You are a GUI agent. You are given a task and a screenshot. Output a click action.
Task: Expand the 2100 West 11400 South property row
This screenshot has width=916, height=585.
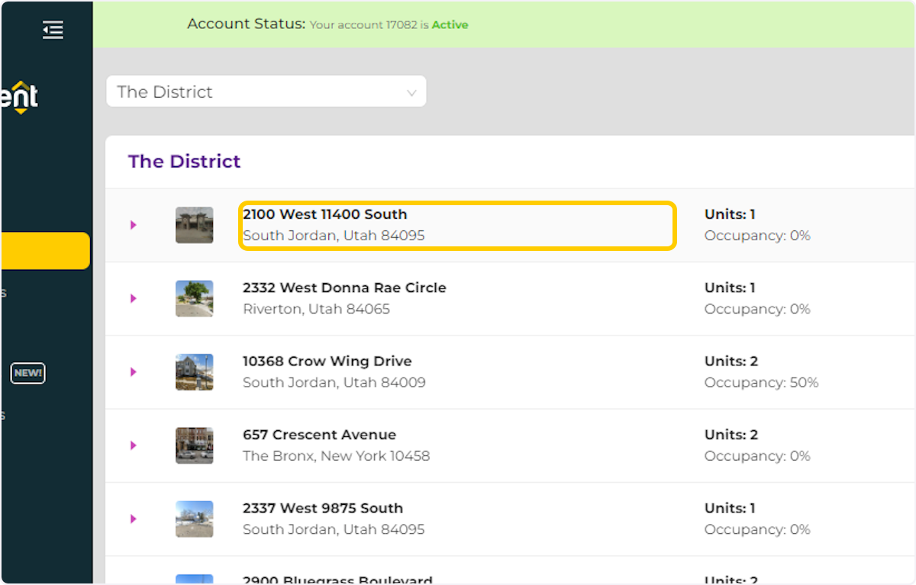pos(134,225)
